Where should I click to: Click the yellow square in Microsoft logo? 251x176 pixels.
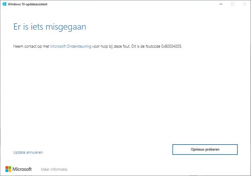pyautogui.click(x=10, y=171)
